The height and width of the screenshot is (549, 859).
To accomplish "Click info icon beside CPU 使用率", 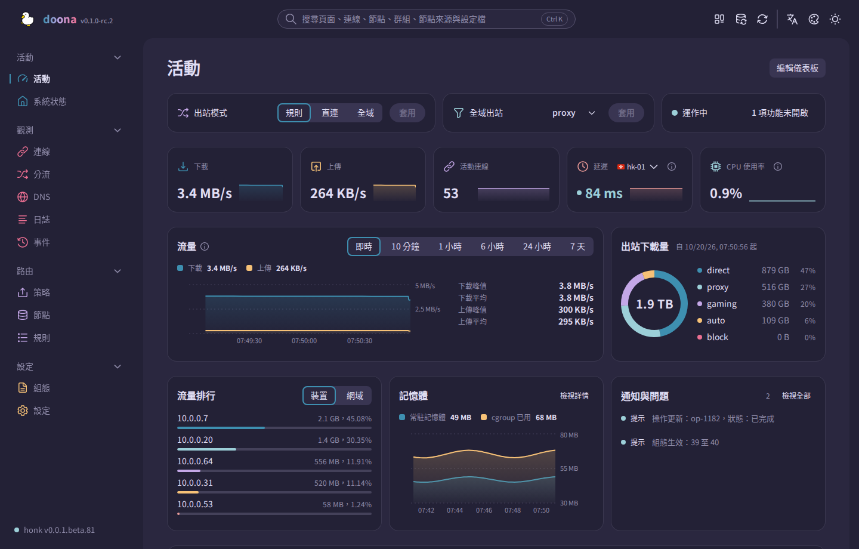I will (778, 166).
